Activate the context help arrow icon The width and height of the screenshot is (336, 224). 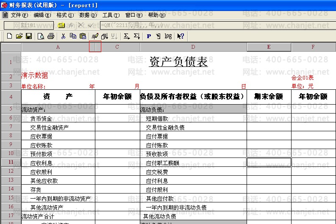click(180, 36)
